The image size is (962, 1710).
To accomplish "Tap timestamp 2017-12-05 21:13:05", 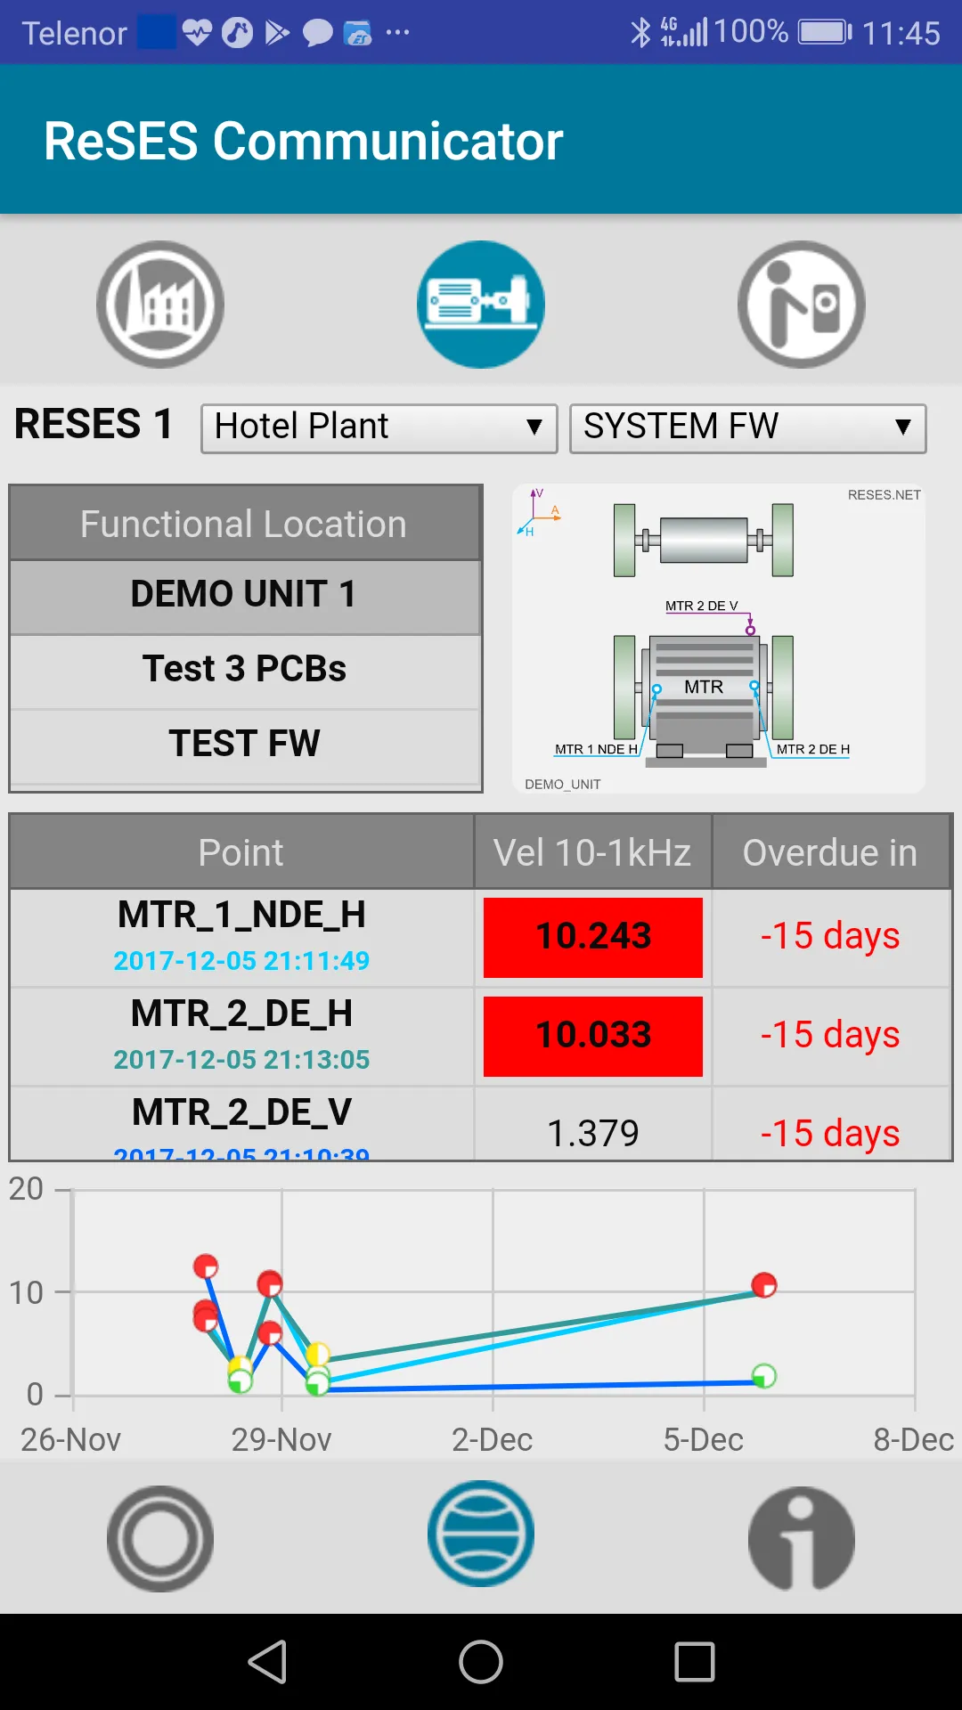I will pyautogui.click(x=241, y=1060).
